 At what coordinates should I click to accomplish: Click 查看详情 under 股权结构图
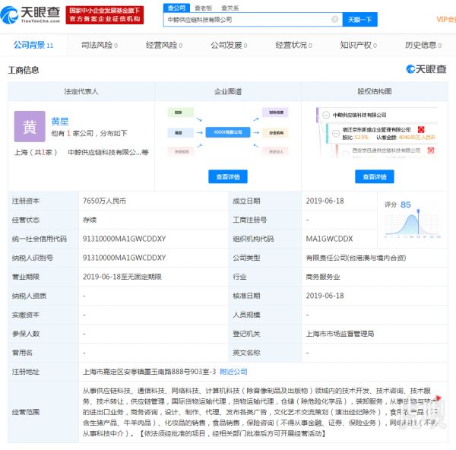[374, 176]
